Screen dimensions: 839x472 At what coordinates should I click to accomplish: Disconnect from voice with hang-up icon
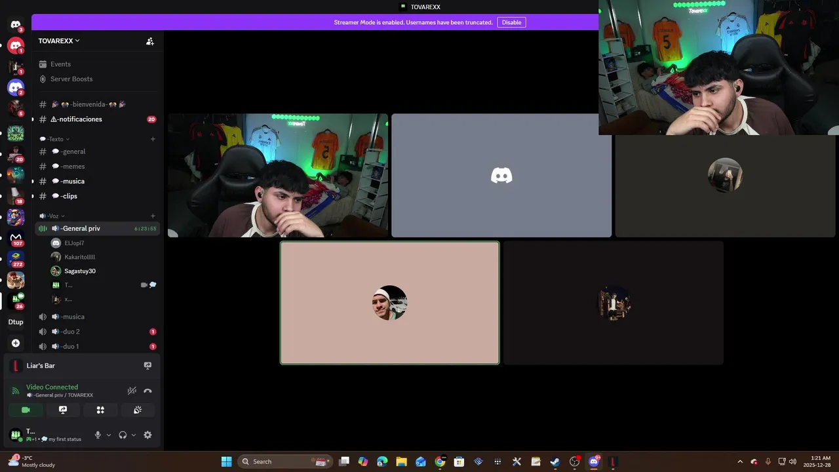(x=147, y=391)
